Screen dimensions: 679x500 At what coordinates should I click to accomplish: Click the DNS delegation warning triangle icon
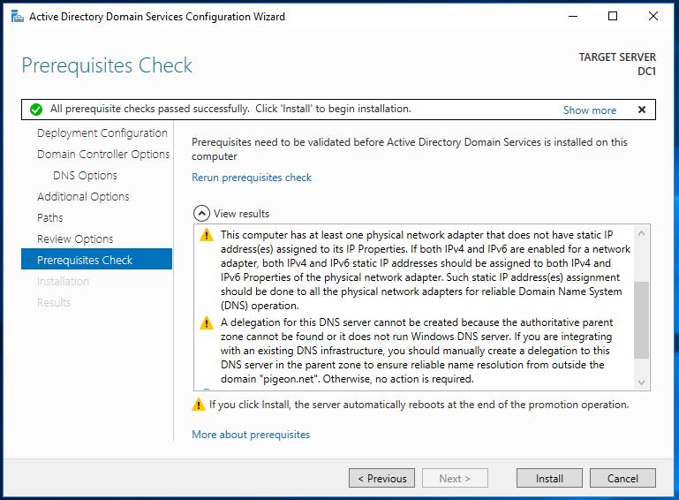pos(207,322)
